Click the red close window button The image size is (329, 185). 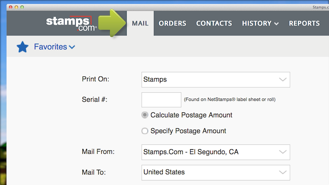[x=11, y=7]
